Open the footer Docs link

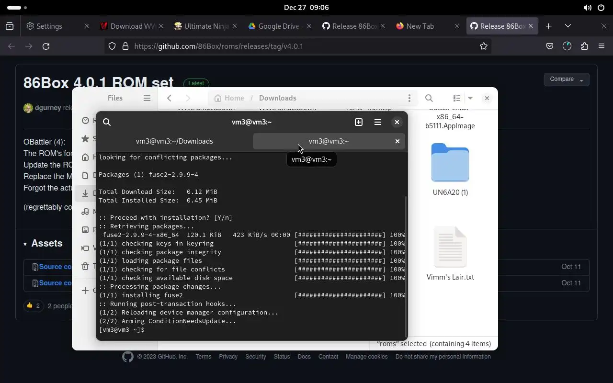(304, 357)
